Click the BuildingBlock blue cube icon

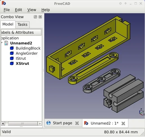(x=12, y=48)
